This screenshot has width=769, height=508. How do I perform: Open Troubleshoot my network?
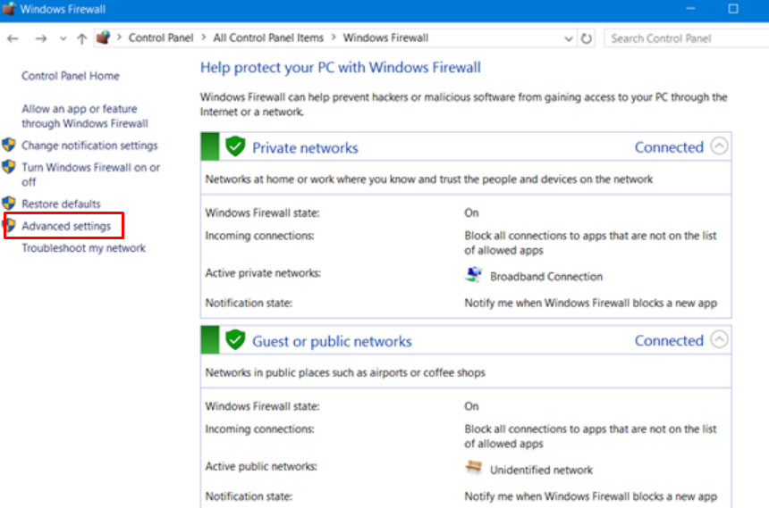tap(83, 248)
